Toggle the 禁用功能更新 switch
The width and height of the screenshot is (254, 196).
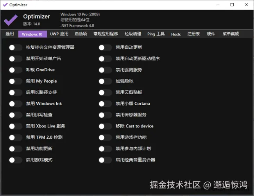point(16,149)
